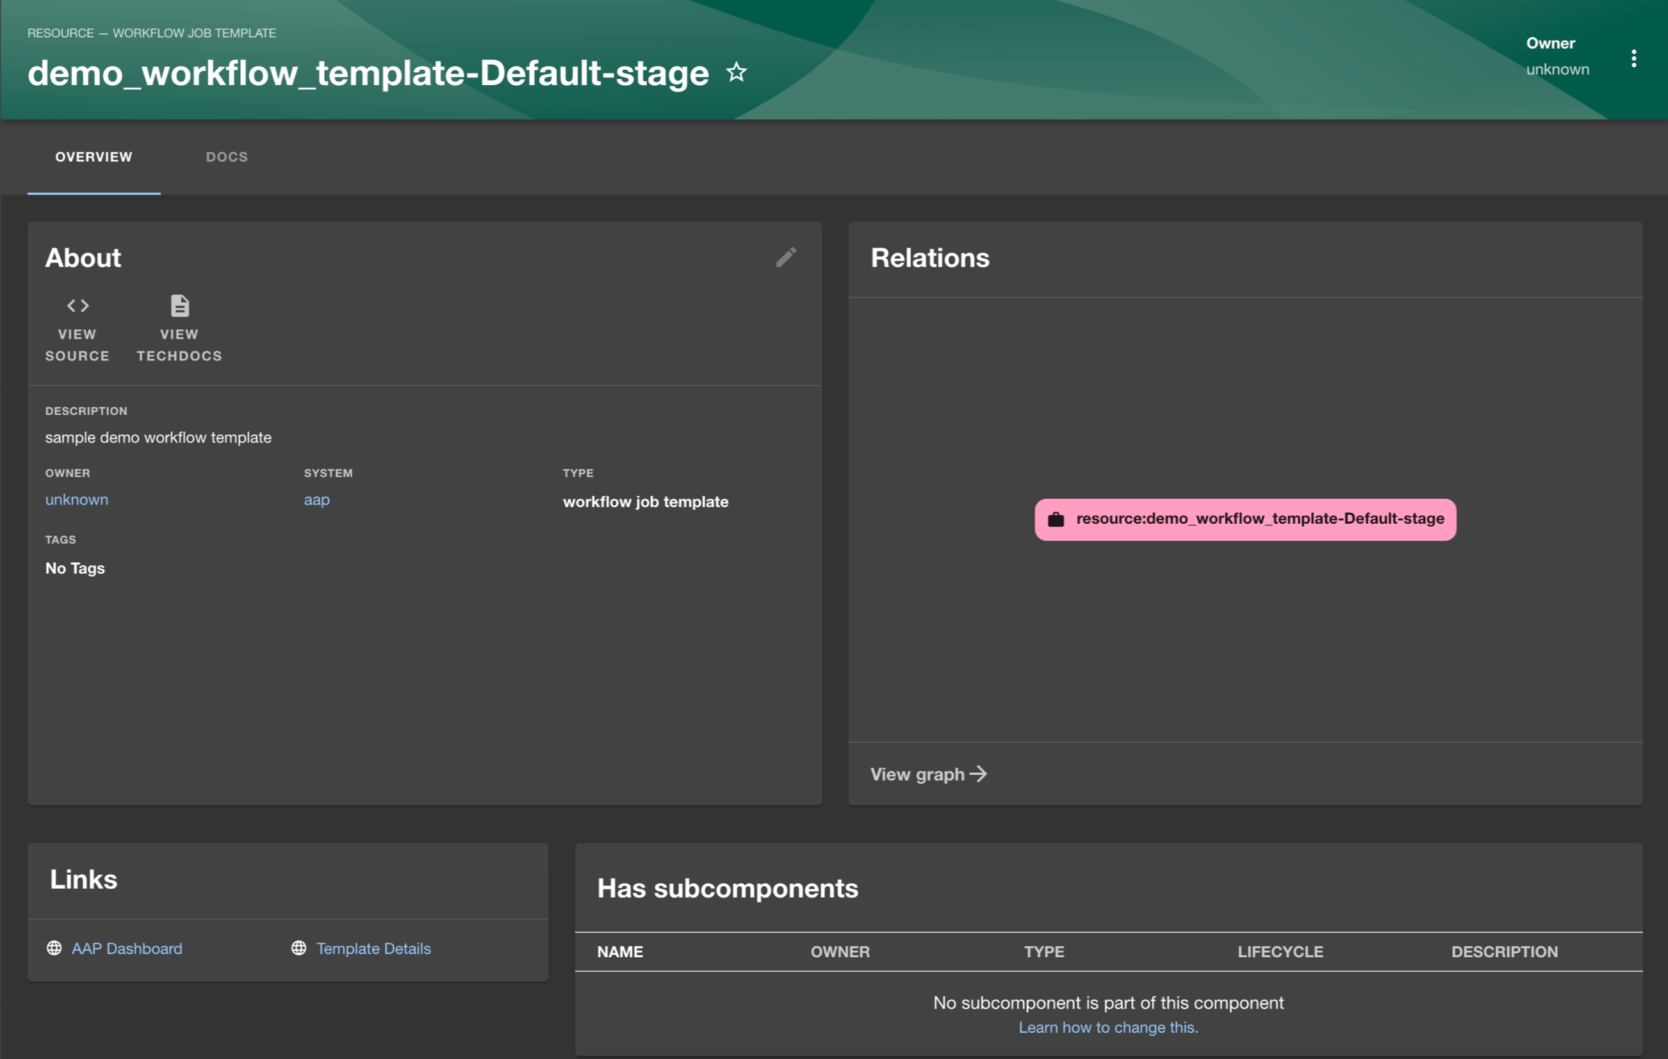Sort subcomponents by Name column header

pos(620,951)
